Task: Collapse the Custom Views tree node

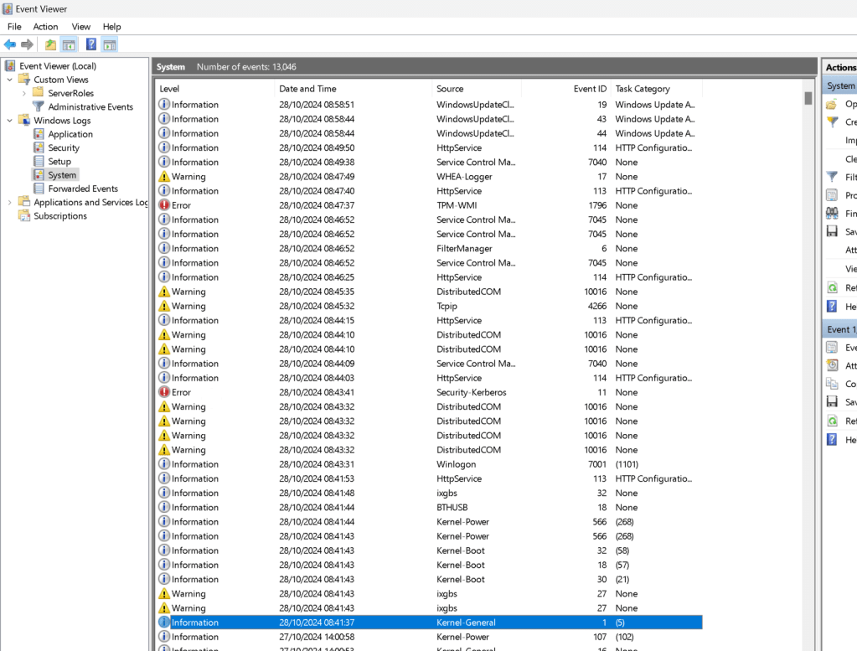Action: tap(10, 80)
